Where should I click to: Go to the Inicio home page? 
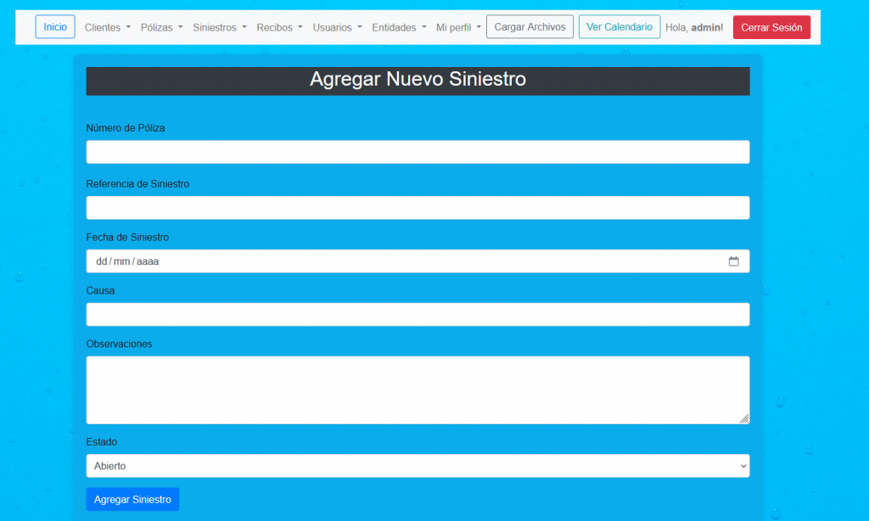click(55, 27)
